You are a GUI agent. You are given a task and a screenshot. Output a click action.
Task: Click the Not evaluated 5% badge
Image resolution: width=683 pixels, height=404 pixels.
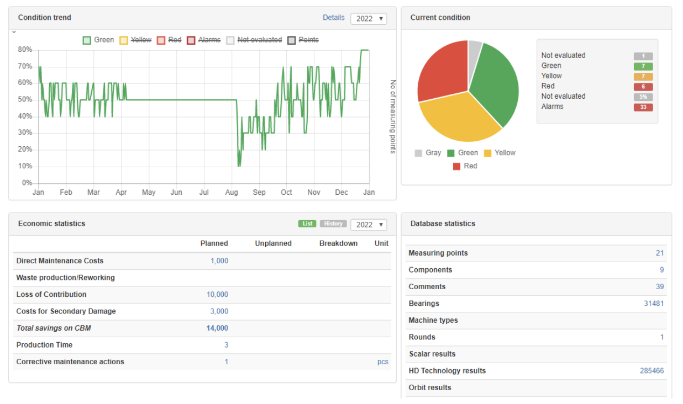643,97
